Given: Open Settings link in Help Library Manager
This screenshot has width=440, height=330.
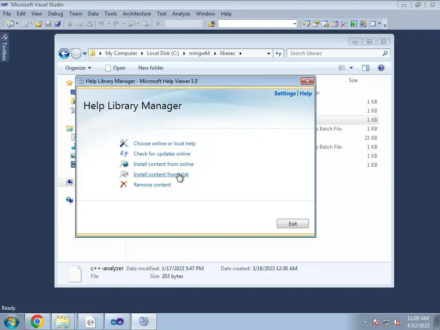Looking at the screenshot, I should (285, 93).
